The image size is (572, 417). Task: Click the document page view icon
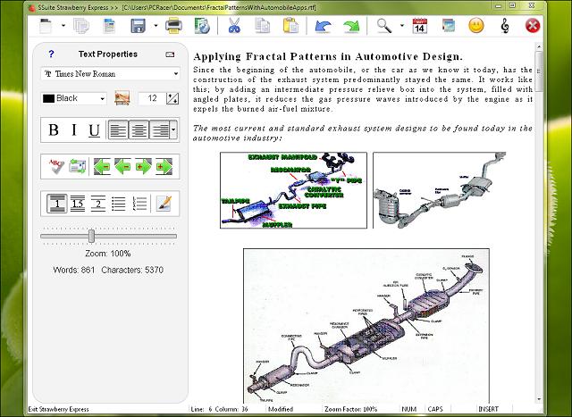[109, 26]
